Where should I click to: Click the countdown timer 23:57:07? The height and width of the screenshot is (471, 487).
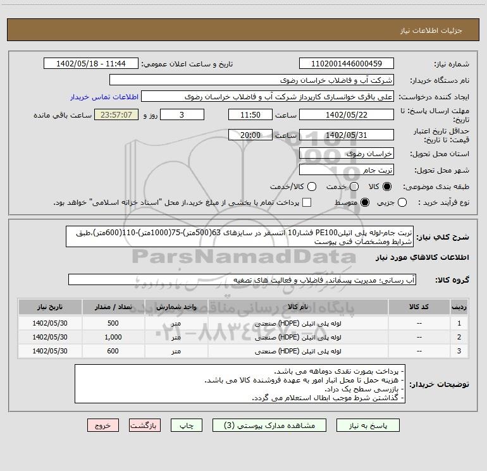point(116,114)
